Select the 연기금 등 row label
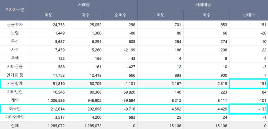 point(15,75)
